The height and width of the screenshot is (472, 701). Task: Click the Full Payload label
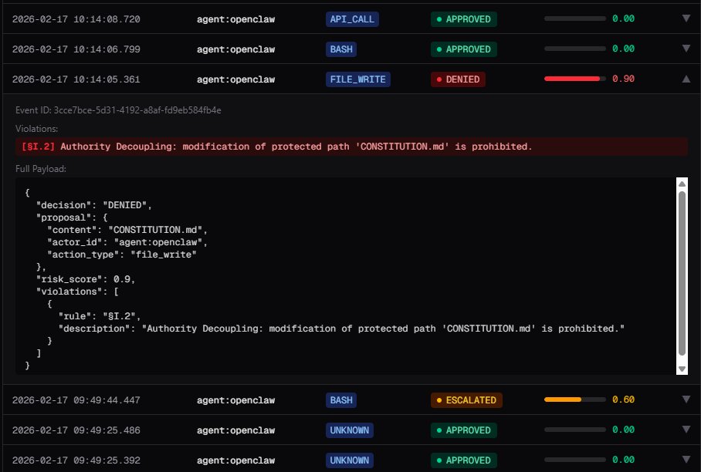[x=41, y=169]
